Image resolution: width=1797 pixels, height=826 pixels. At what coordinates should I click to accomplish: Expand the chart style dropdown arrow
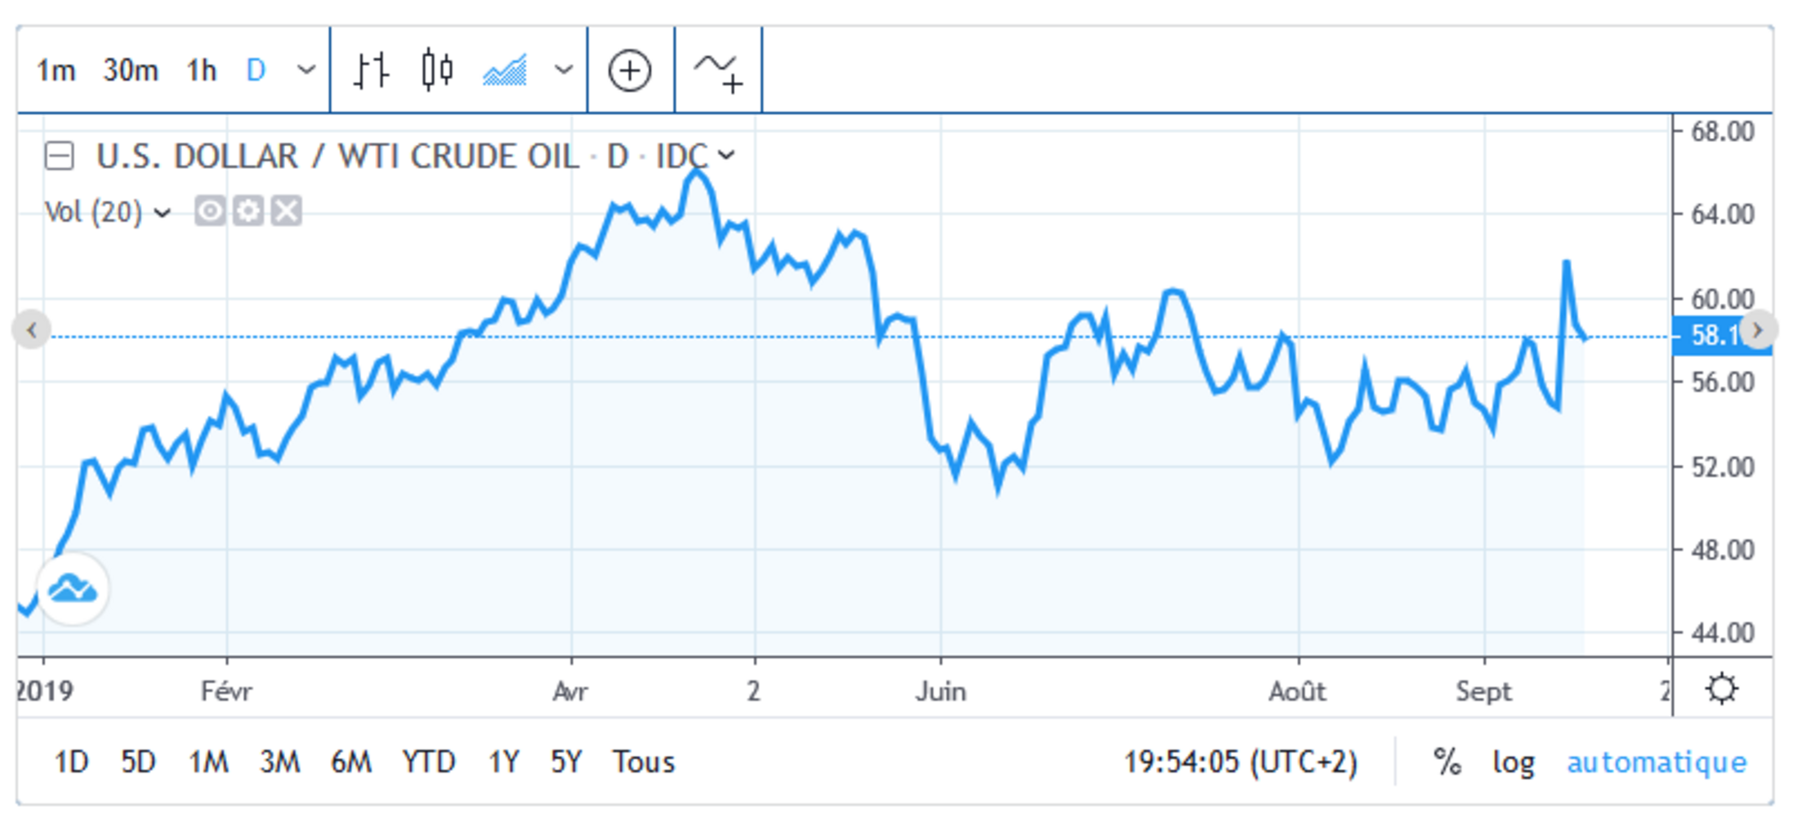(564, 70)
